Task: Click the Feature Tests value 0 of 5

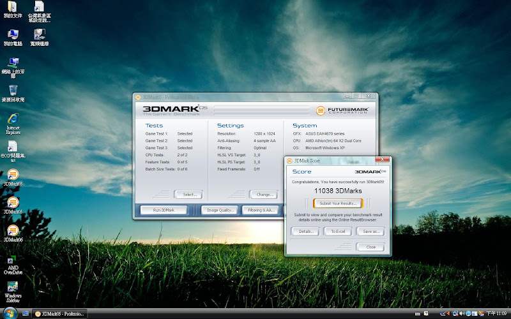Action: [x=182, y=162]
